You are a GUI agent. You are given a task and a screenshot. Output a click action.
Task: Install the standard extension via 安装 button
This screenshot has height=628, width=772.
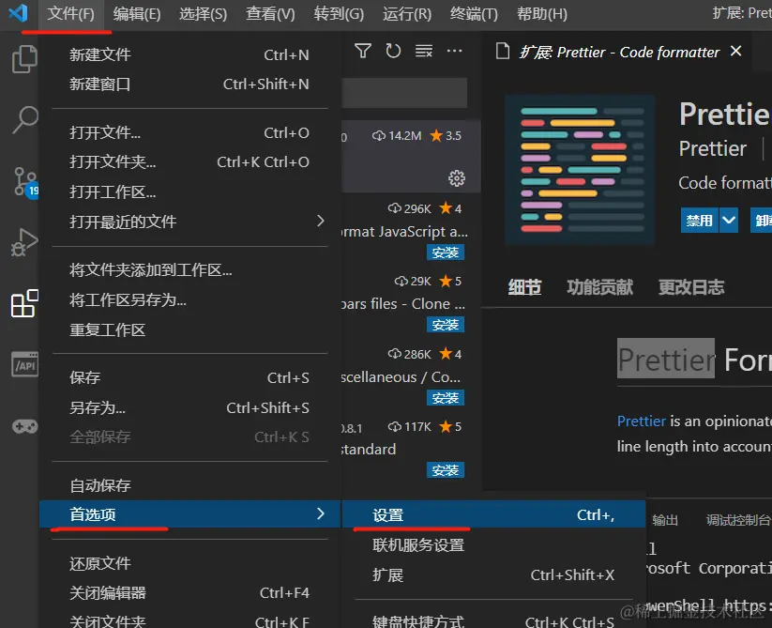pos(446,470)
